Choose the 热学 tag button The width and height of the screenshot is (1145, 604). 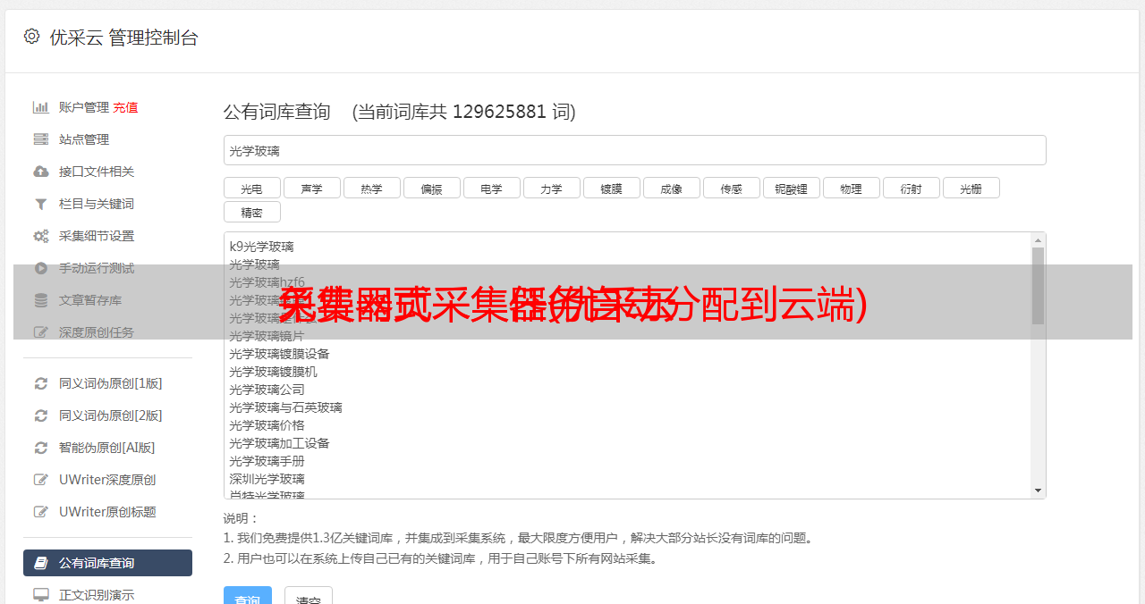(371, 189)
